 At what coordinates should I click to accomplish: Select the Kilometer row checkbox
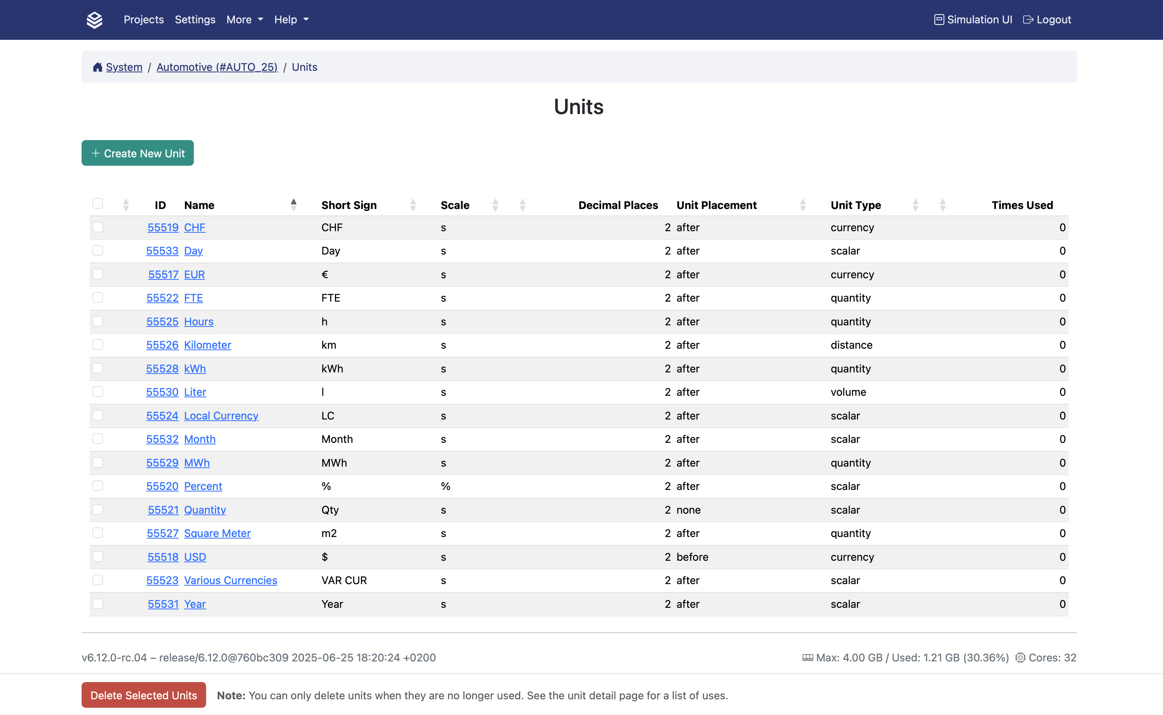pyautogui.click(x=98, y=345)
